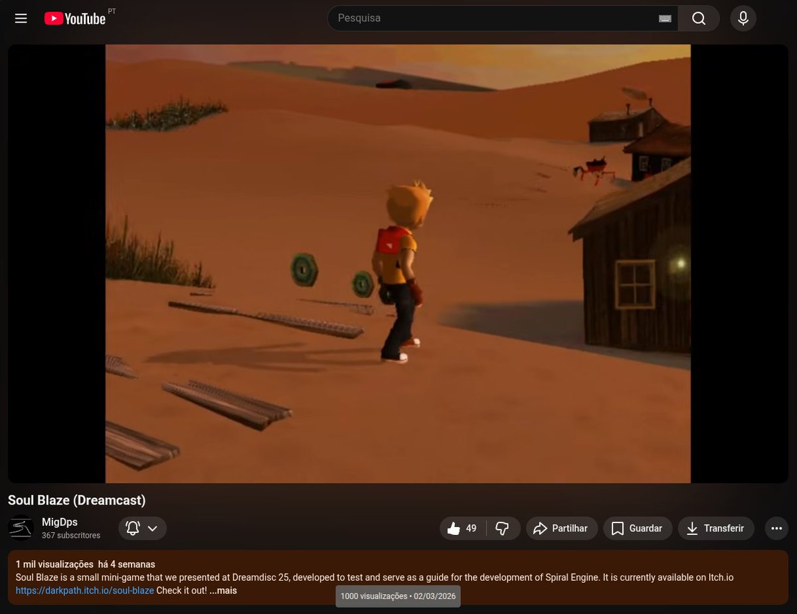This screenshot has height=614, width=797.
Task: Click the magnifier search button
Action: point(699,19)
